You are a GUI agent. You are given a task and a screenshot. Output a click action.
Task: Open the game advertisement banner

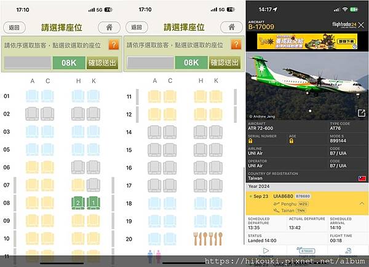click(x=307, y=41)
